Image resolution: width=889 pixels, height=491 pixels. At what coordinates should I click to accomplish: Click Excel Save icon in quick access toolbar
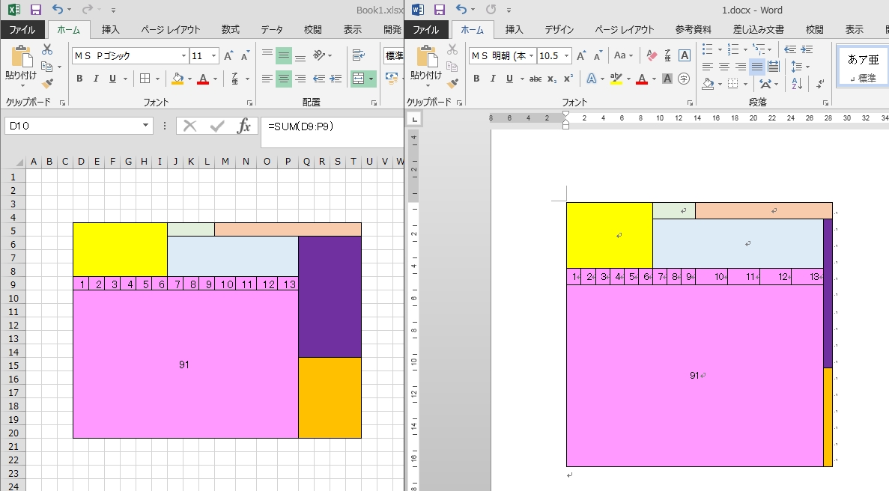[x=36, y=10]
